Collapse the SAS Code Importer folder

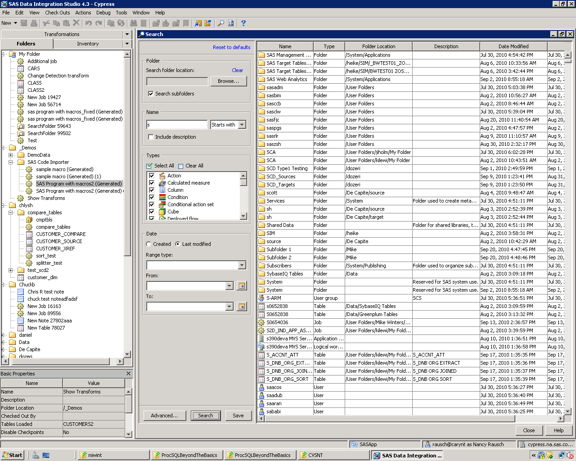point(11,162)
